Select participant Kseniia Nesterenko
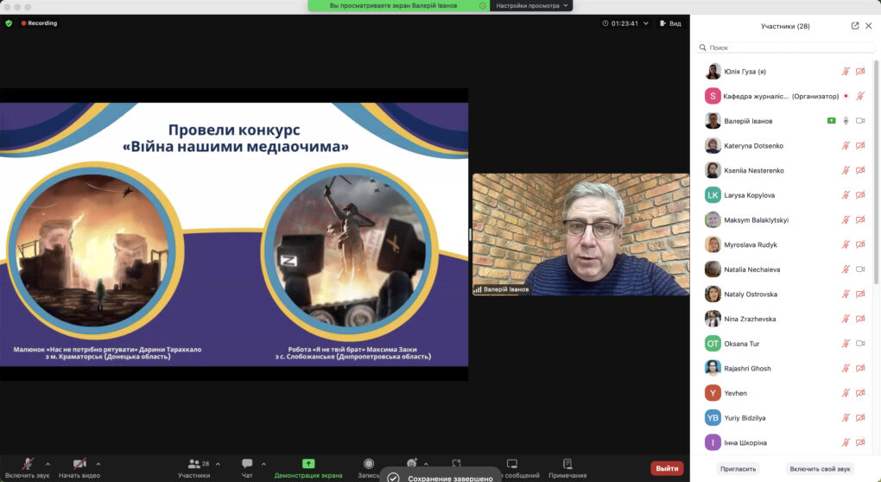Screen dimensions: 881x482 785,170
